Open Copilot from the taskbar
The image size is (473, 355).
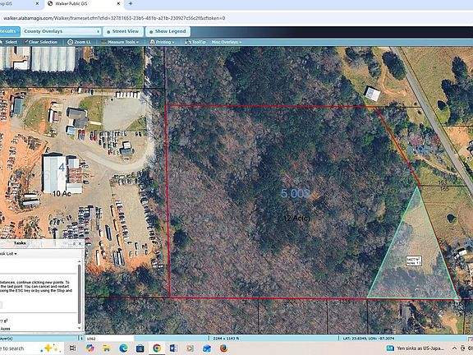(90, 348)
